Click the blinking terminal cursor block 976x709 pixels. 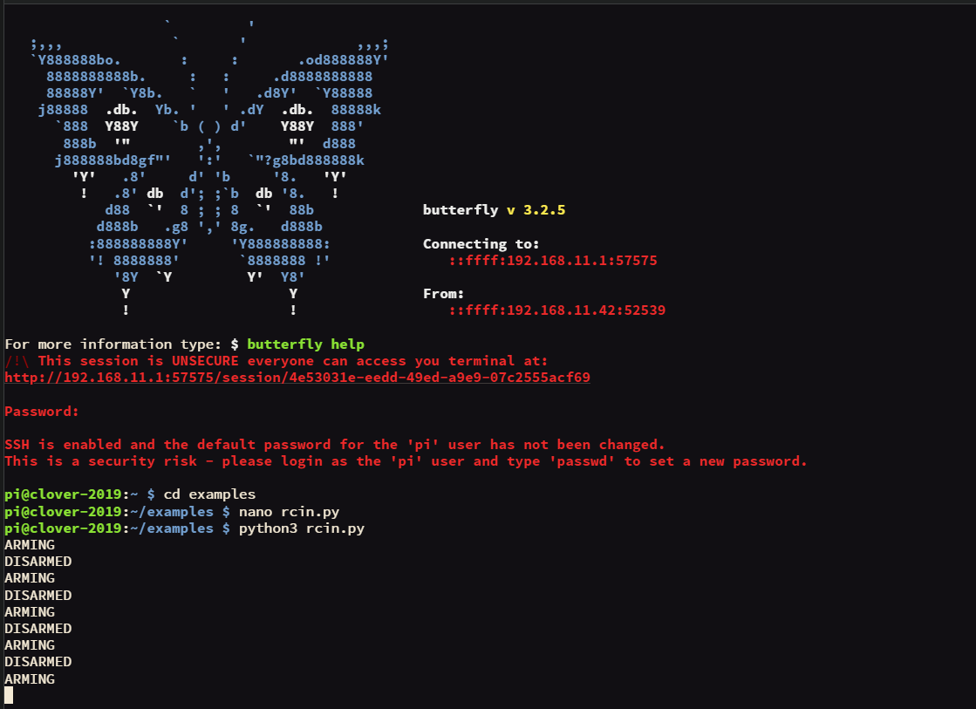(9, 695)
